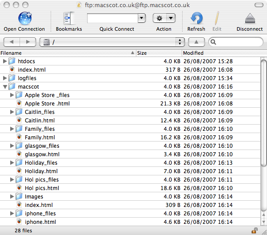This screenshot has width=267, height=235.
Task: Expand the Hol pics_files folder
Action: 12,179
